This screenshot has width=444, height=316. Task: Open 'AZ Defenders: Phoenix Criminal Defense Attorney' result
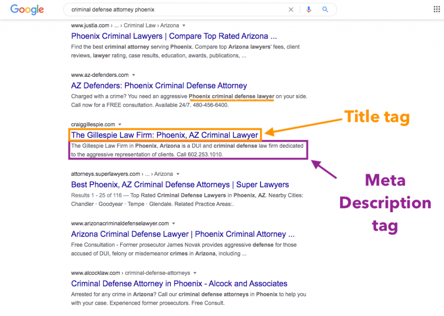pyautogui.click(x=159, y=86)
